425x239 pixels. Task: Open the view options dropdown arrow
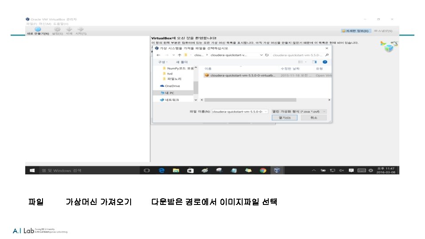pos(306,62)
